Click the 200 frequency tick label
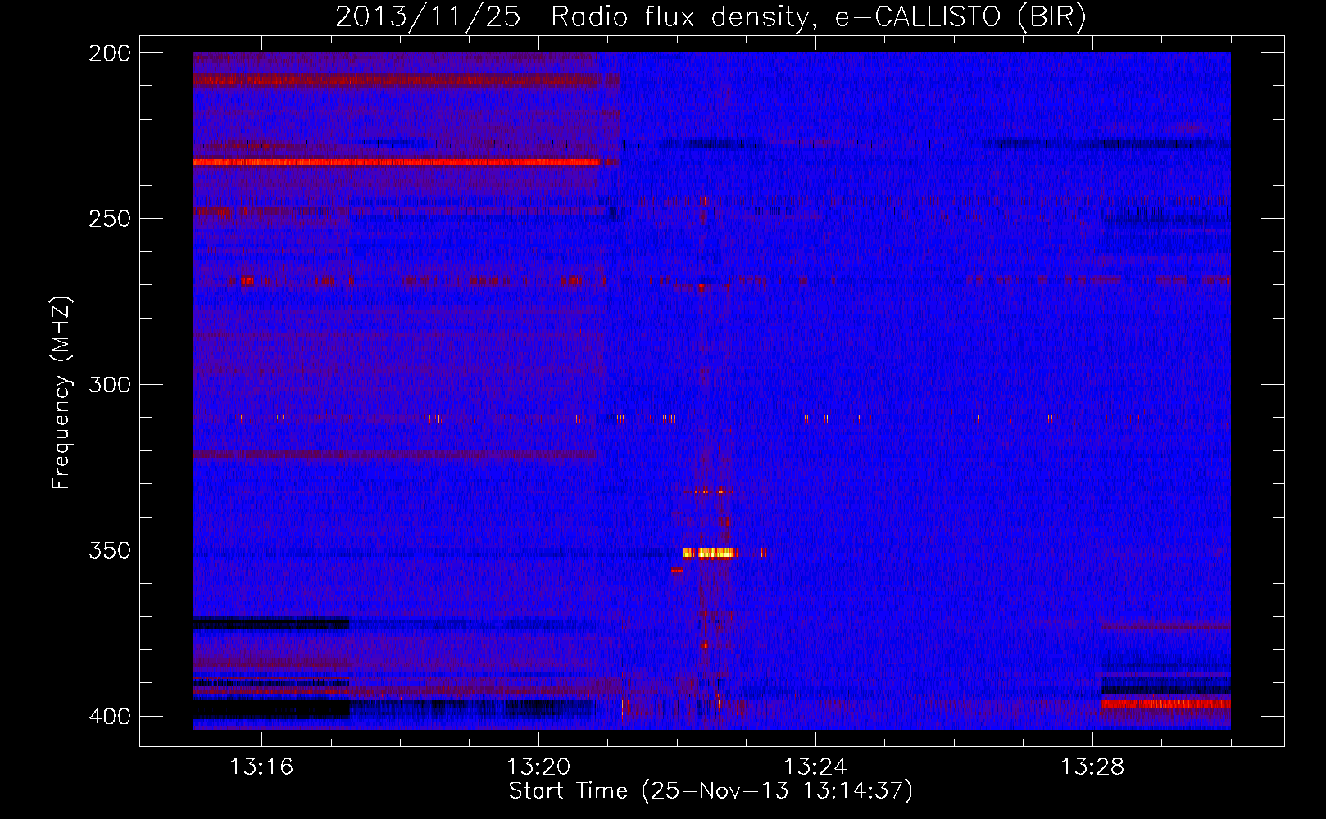The image size is (1326, 819). [x=110, y=53]
